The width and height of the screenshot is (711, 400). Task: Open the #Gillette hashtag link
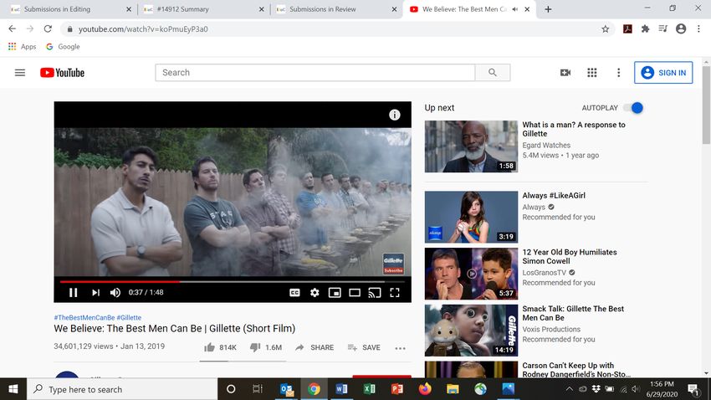tap(129, 317)
